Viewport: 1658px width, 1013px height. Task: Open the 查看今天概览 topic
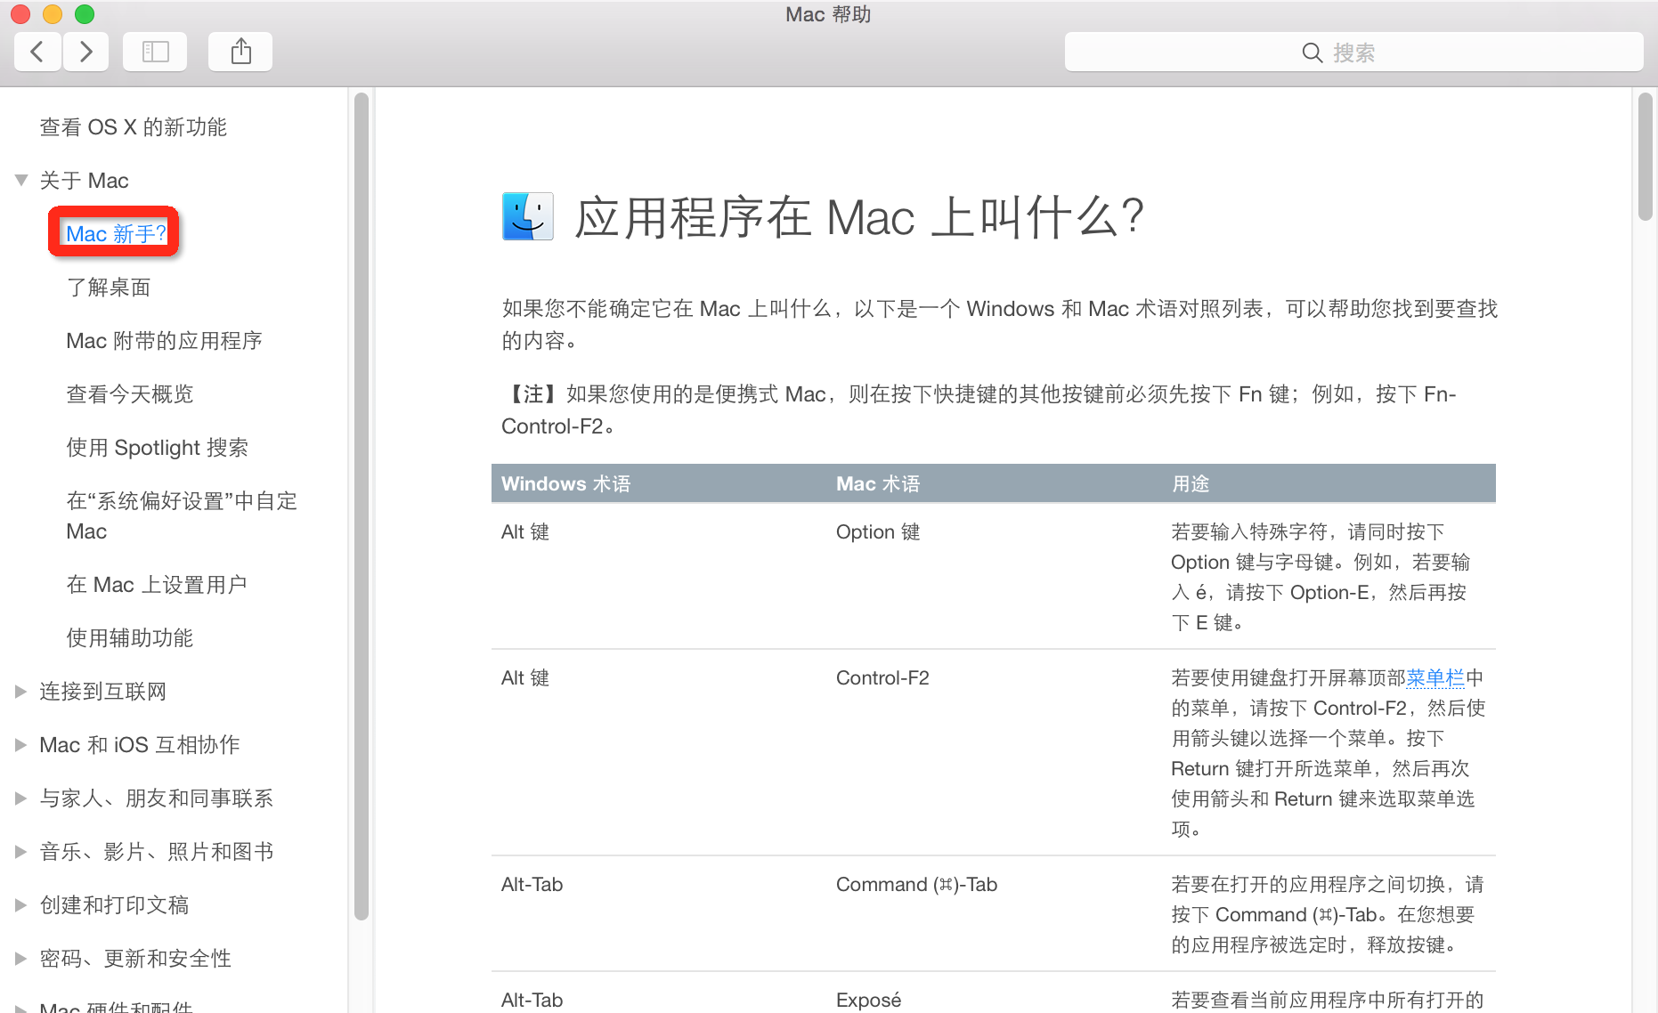129,394
